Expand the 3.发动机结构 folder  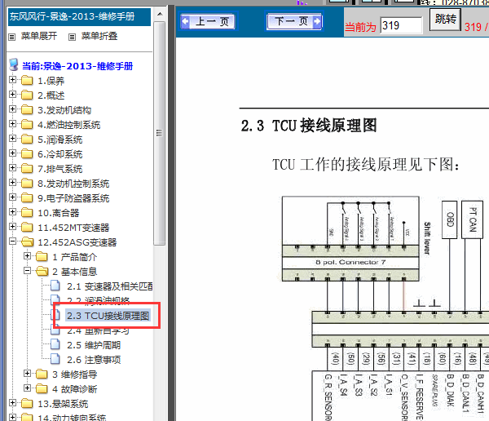tap(12, 109)
